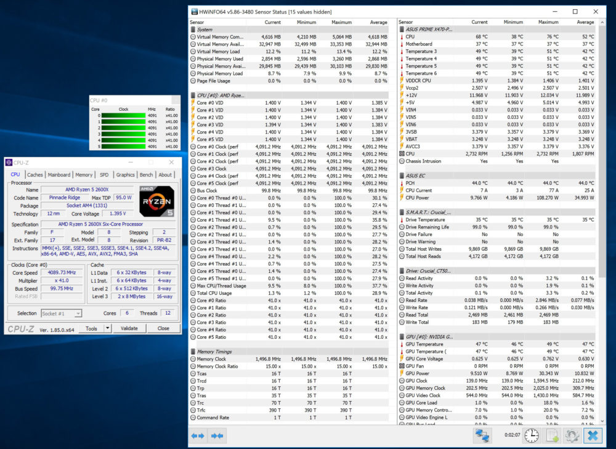Open sensor settings via the gear icon

572,435
